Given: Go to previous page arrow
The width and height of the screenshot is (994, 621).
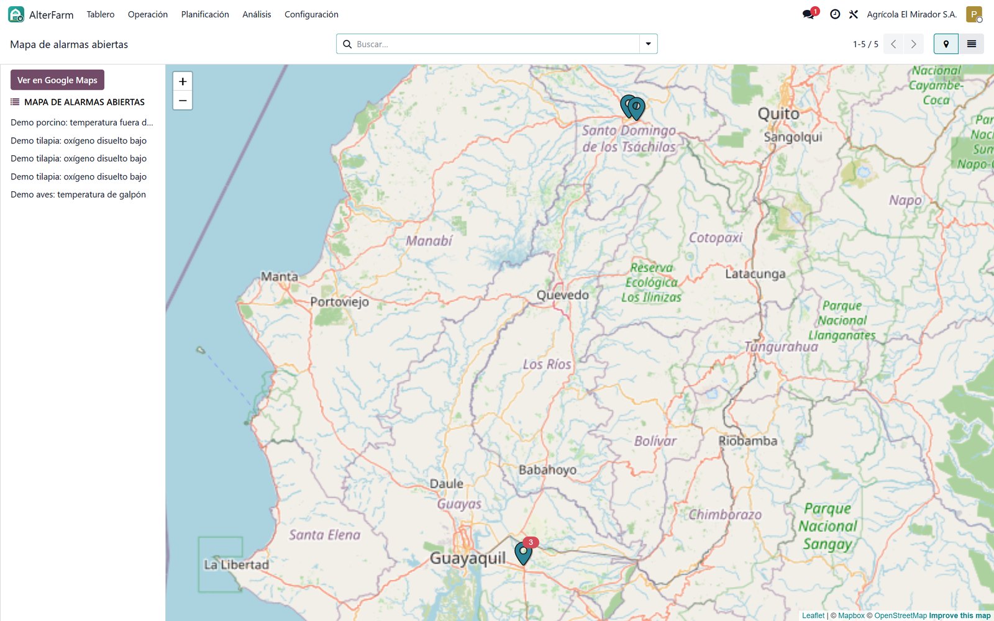Looking at the screenshot, I should (893, 44).
